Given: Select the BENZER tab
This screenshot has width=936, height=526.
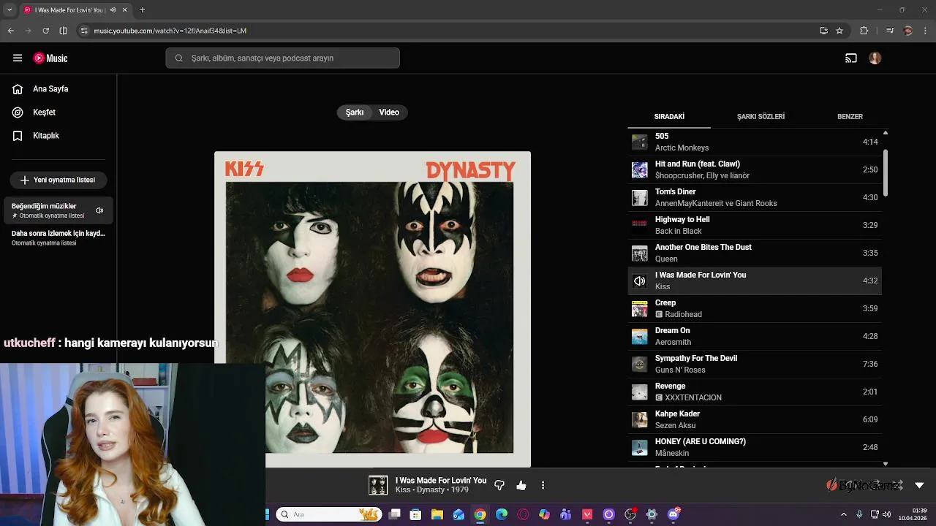Looking at the screenshot, I should [x=850, y=117].
